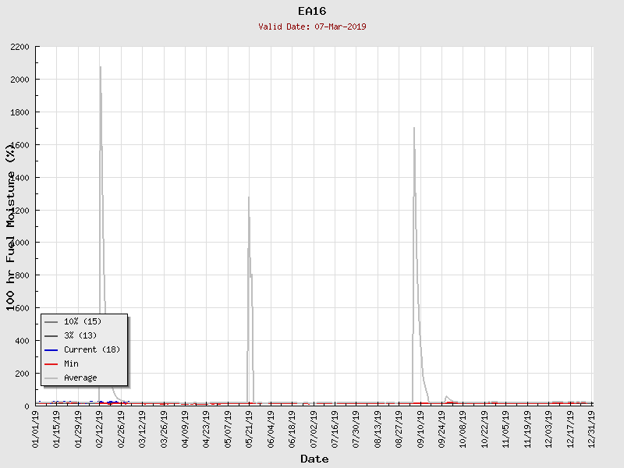This screenshot has width=624, height=468.
Task: Click the peak of the May spike
Action: (249, 197)
